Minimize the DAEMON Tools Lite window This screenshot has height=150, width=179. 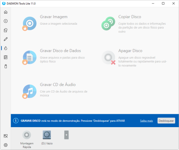click(153, 4)
